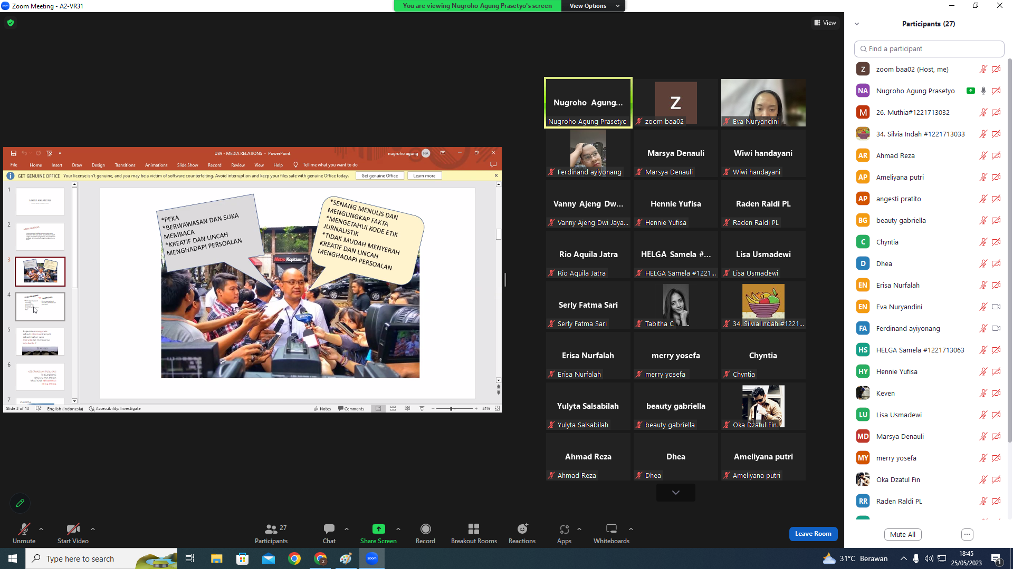1013x569 pixels.
Task: Expand the arrow beside the Apps button
Action: click(x=579, y=529)
